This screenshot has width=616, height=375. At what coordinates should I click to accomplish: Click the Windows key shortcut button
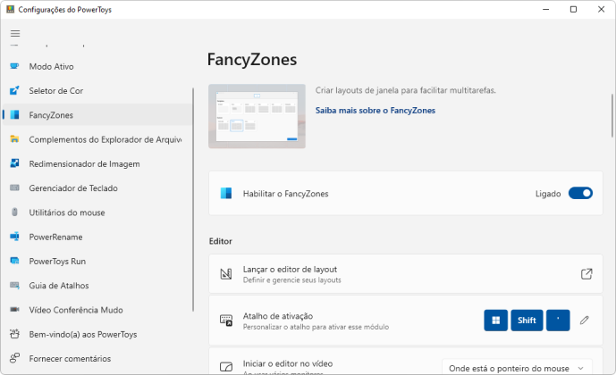click(x=496, y=321)
